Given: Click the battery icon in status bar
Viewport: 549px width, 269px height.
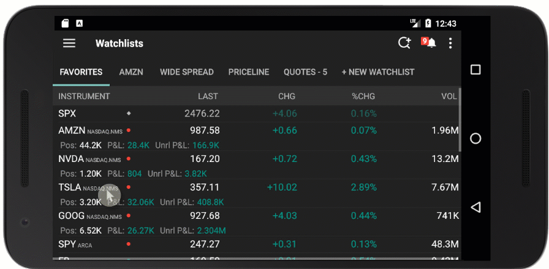Looking at the screenshot, I should point(428,23).
